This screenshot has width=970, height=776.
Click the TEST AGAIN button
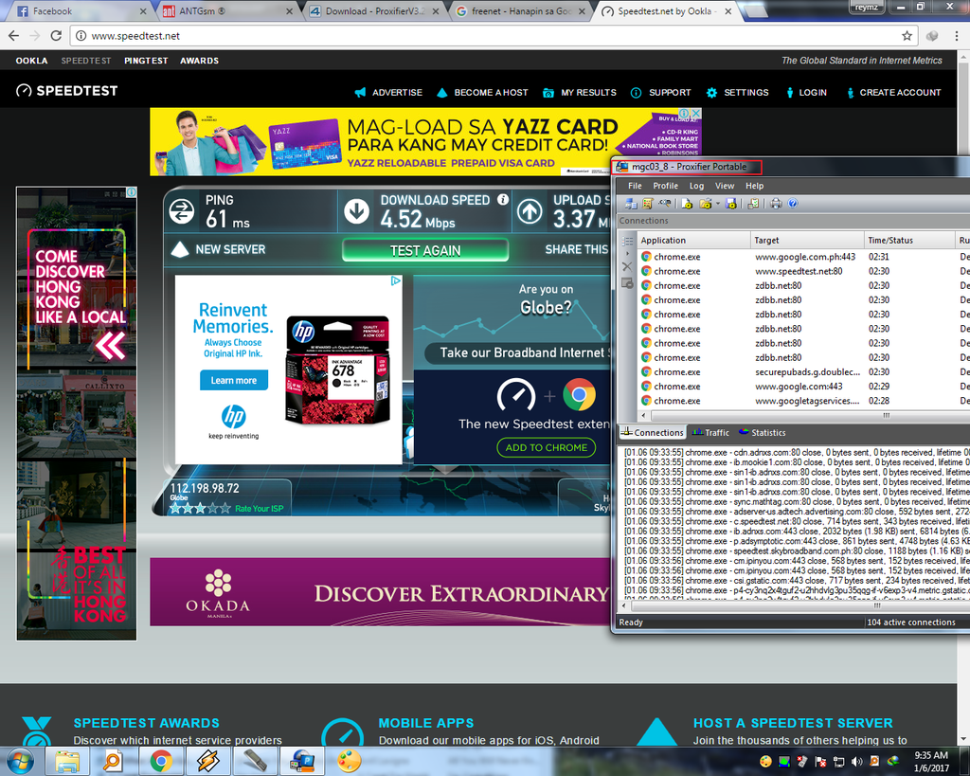(425, 250)
